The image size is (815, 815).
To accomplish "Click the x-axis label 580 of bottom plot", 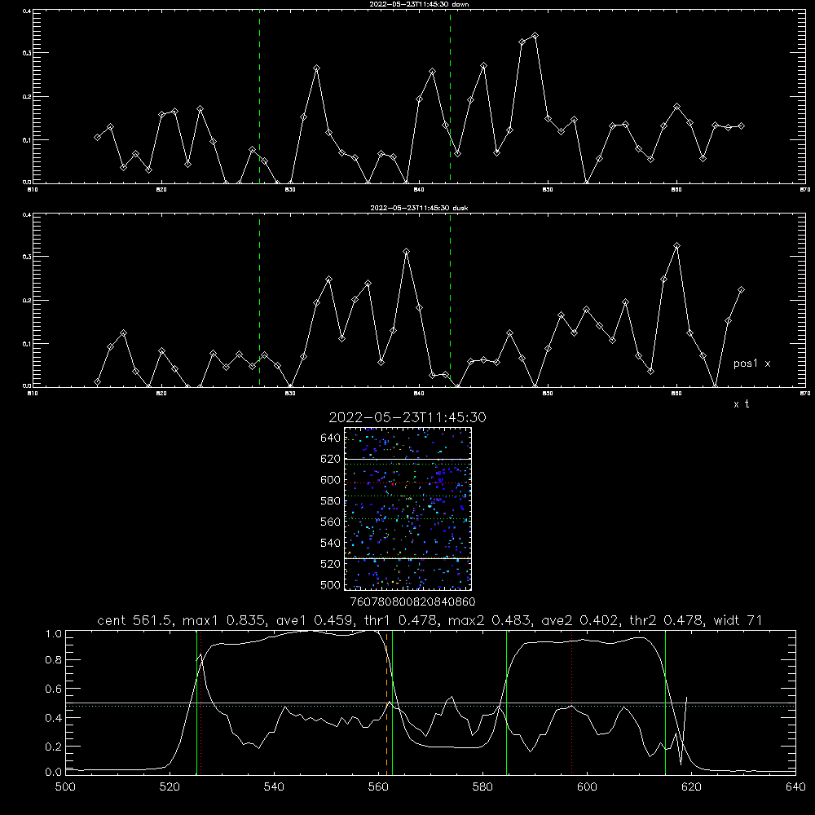I will pos(482,787).
